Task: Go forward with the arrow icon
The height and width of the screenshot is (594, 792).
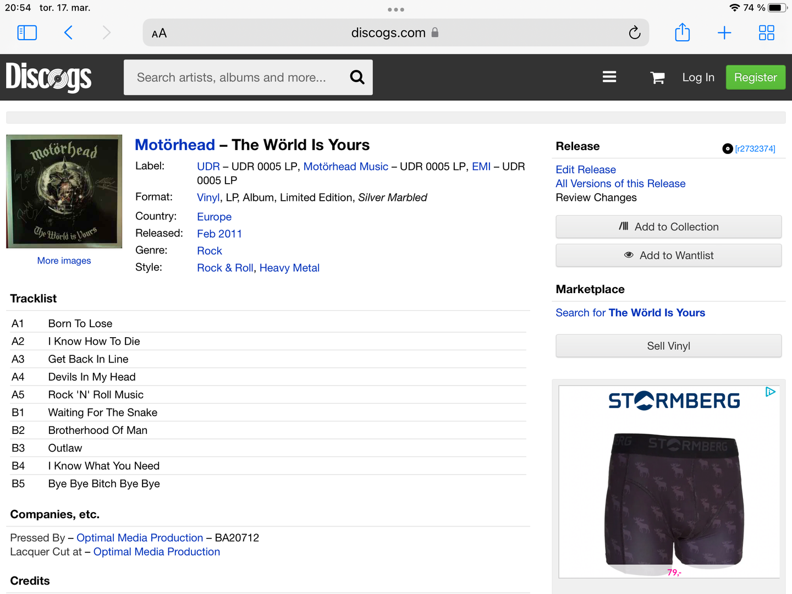Action: (x=107, y=33)
